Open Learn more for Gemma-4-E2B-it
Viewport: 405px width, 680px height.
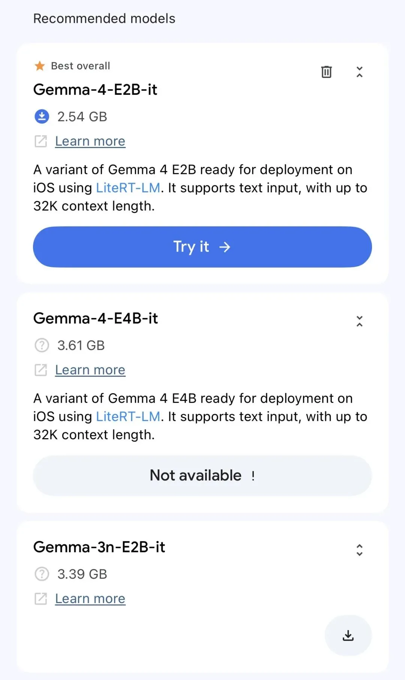point(90,141)
